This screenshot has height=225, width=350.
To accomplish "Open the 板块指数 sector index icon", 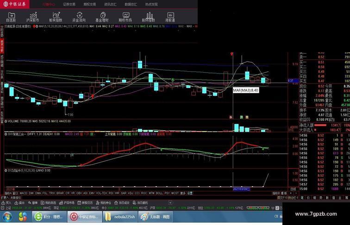I will pos(56,17).
